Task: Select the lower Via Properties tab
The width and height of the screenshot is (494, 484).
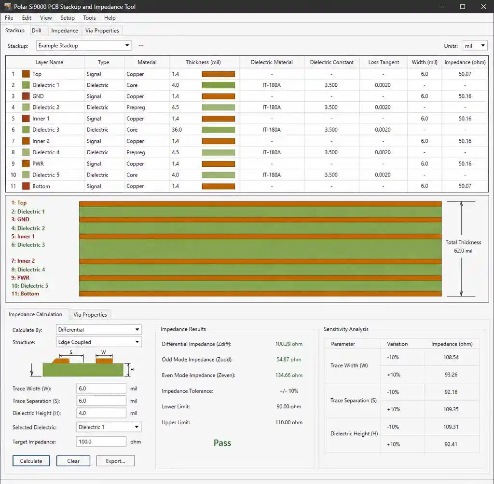Action: (x=90, y=315)
